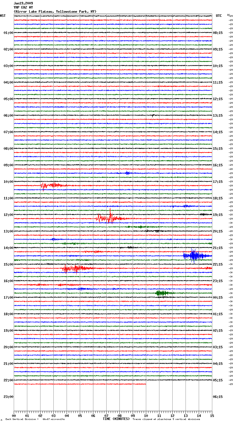Select the "10:00" MST row label

9,182
